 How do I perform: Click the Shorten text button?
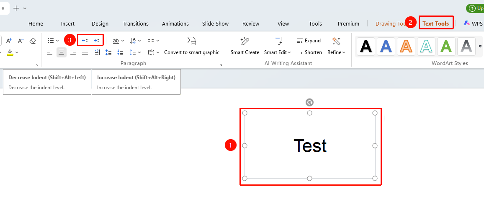pyautogui.click(x=309, y=52)
